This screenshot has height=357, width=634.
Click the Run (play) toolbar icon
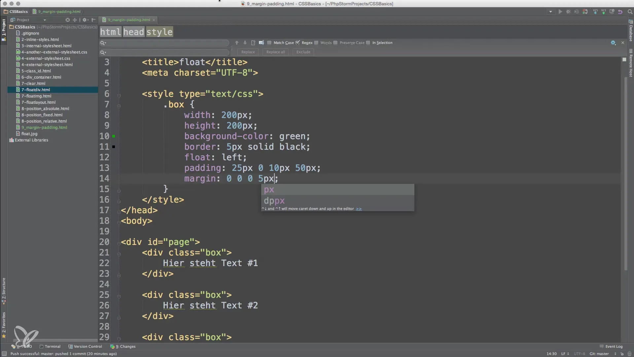click(x=560, y=12)
